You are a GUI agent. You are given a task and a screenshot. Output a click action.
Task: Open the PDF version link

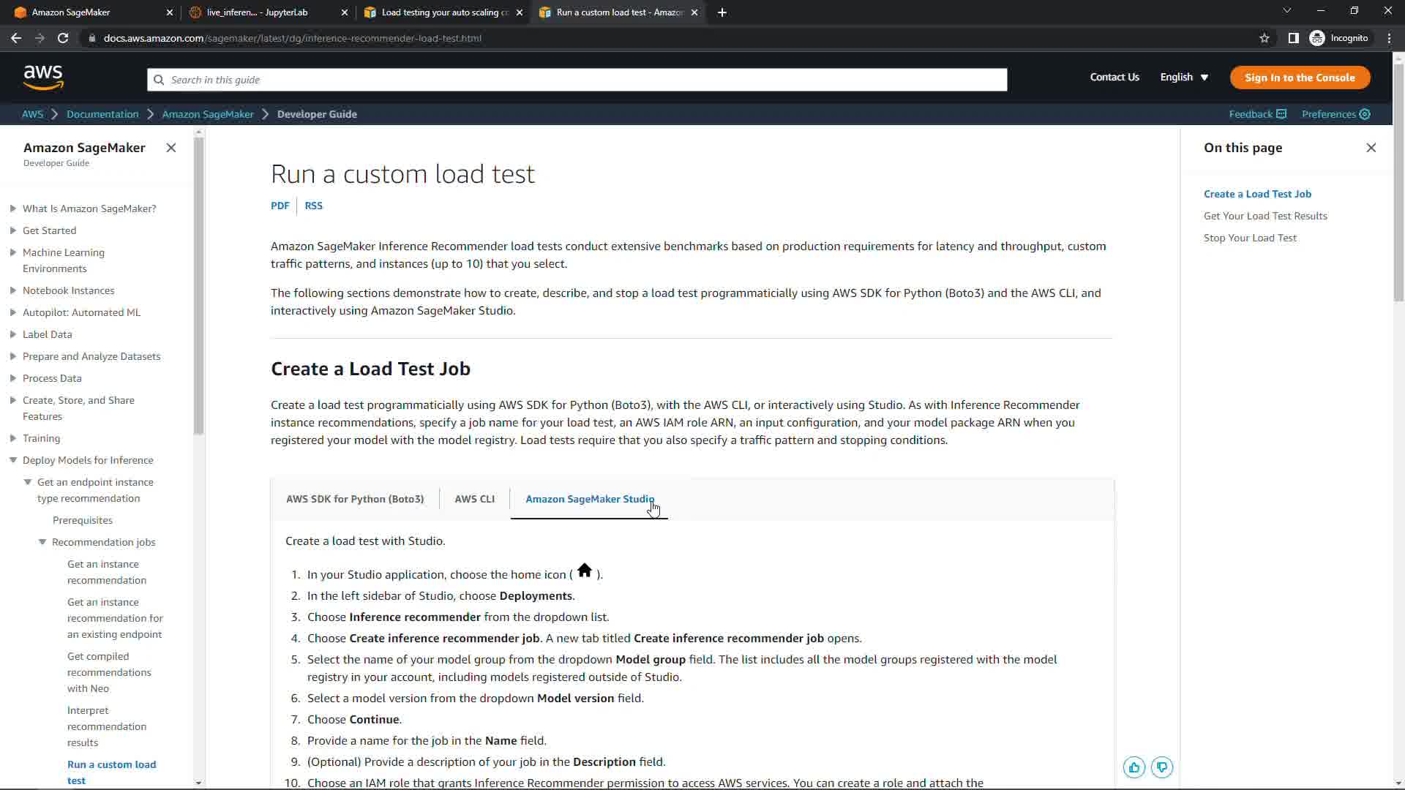[x=280, y=206]
